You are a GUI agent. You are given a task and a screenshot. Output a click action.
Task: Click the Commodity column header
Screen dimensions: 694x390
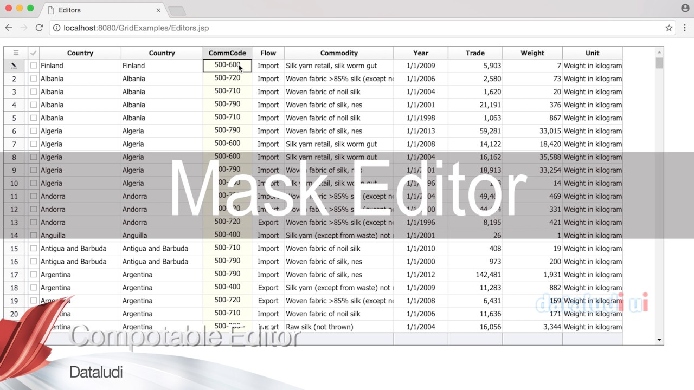[x=339, y=53]
